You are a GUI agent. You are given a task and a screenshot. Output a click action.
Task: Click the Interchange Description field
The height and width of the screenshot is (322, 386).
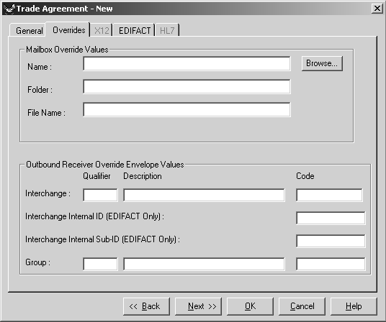click(x=204, y=195)
